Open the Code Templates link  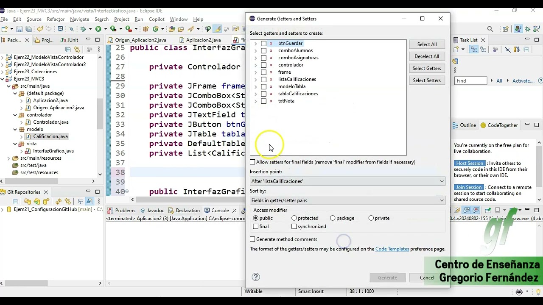tap(392, 249)
